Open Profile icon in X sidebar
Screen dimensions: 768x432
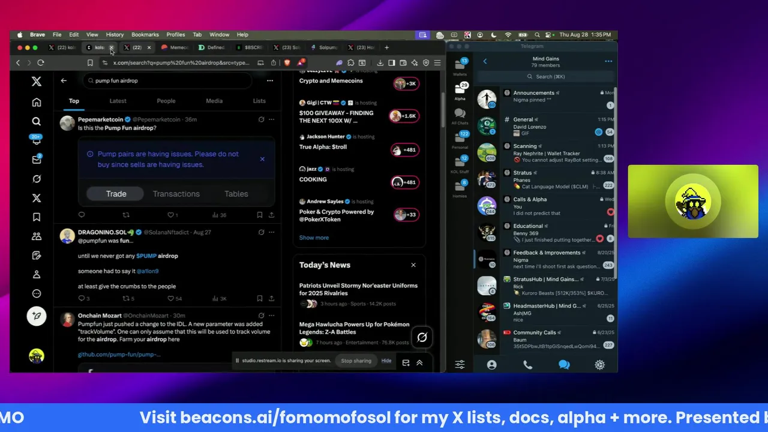(x=37, y=274)
